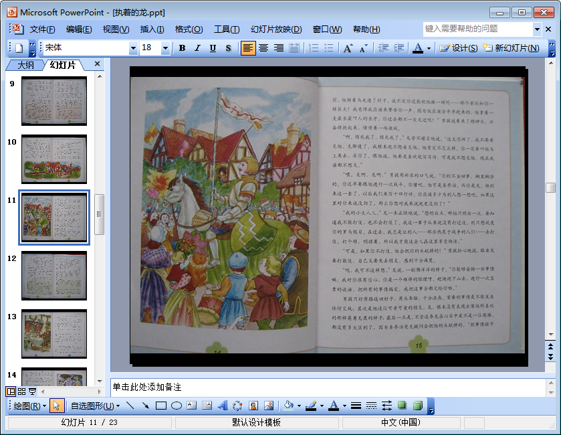Screen dimensions: 561x435
Task: Open the 插入(I) menu
Action: 152,29
